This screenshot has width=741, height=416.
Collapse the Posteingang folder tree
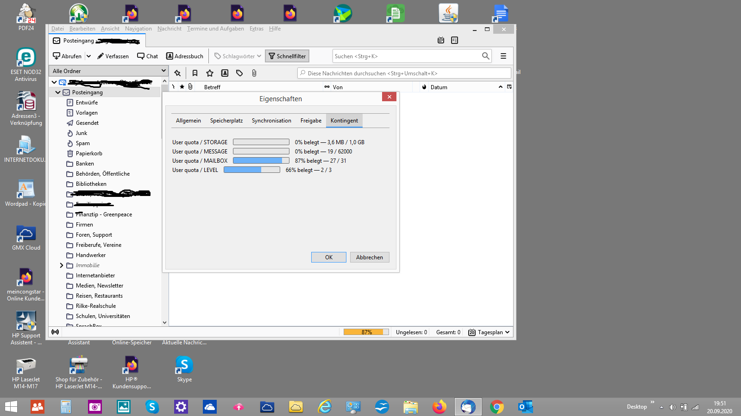tap(58, 92)
